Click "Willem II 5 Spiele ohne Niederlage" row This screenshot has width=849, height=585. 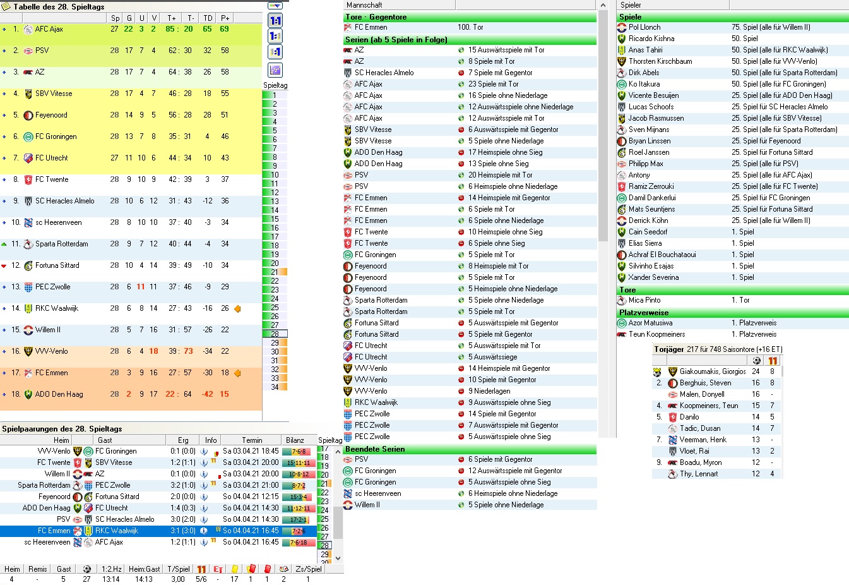point(470,505)
